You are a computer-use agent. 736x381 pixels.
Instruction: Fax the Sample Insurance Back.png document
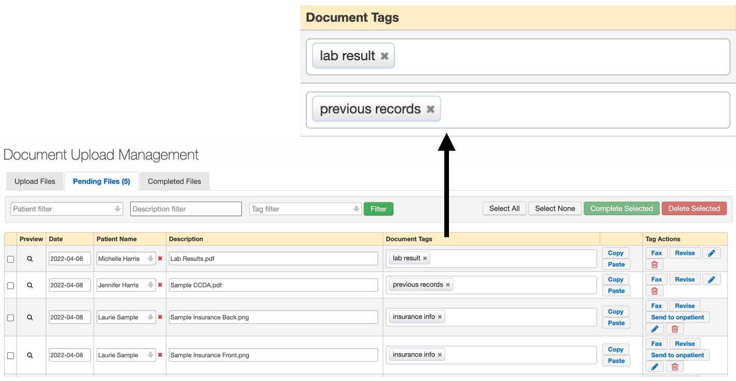pos(657,306)
